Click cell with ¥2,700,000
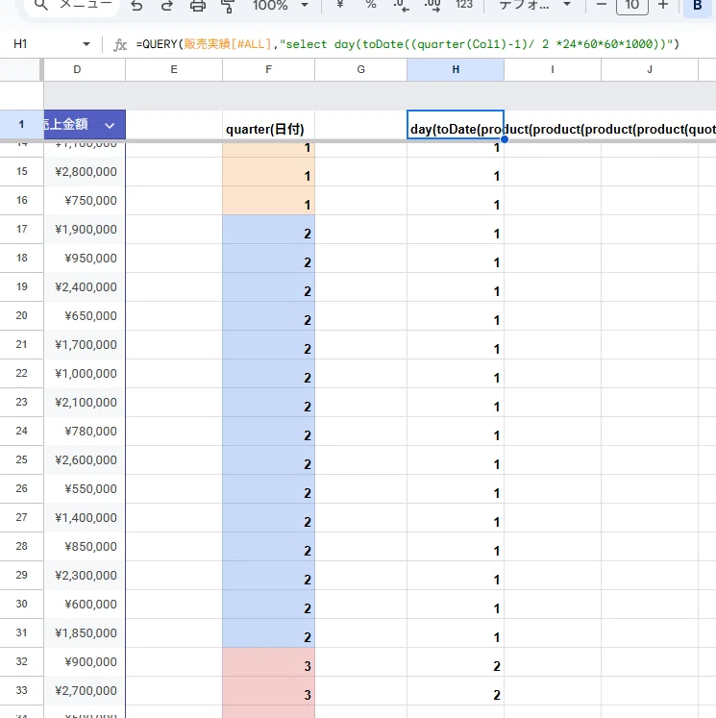This screenshot has height=718, width=716. (x=85, y=691)
